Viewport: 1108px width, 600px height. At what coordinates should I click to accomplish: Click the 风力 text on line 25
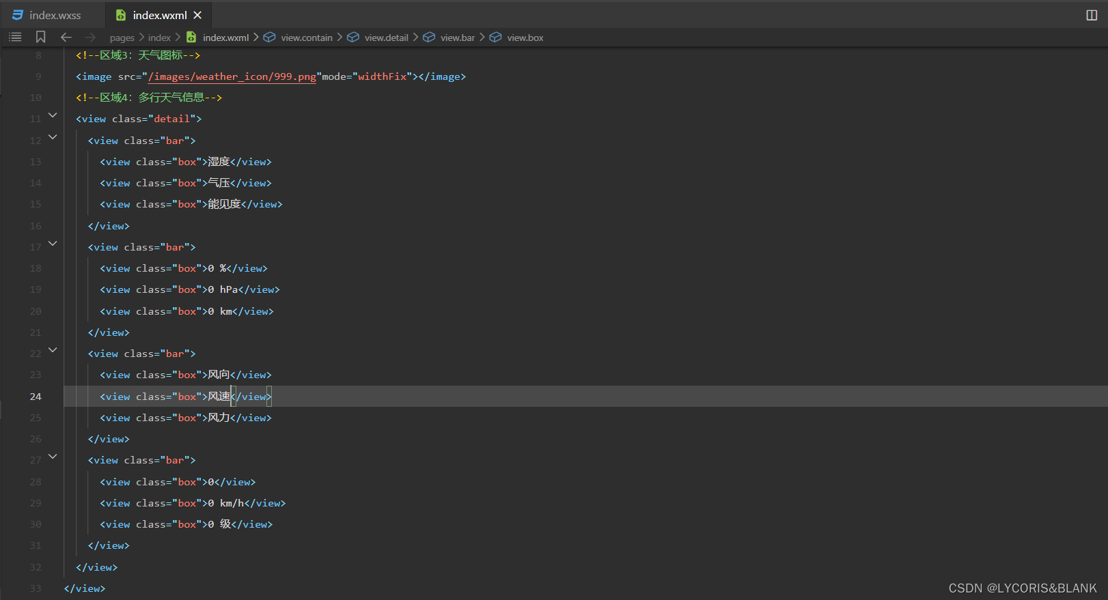point(219,418)
